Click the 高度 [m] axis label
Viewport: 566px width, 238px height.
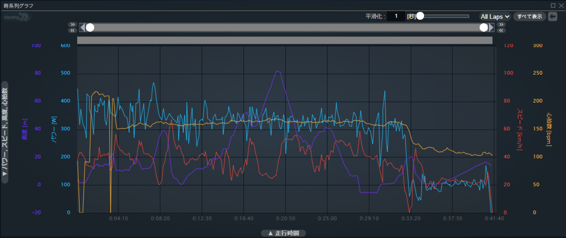pos(25,128)
